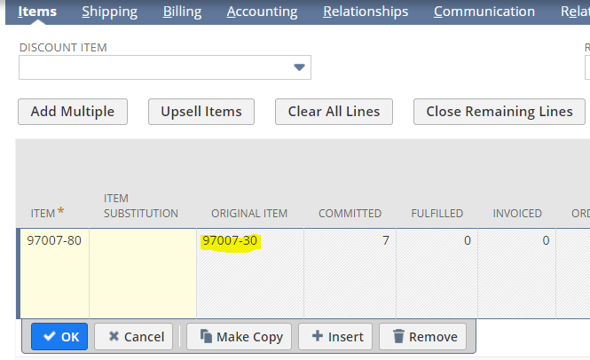
Task: Select the 97007-80 item cell
Action: click(54, 240)
